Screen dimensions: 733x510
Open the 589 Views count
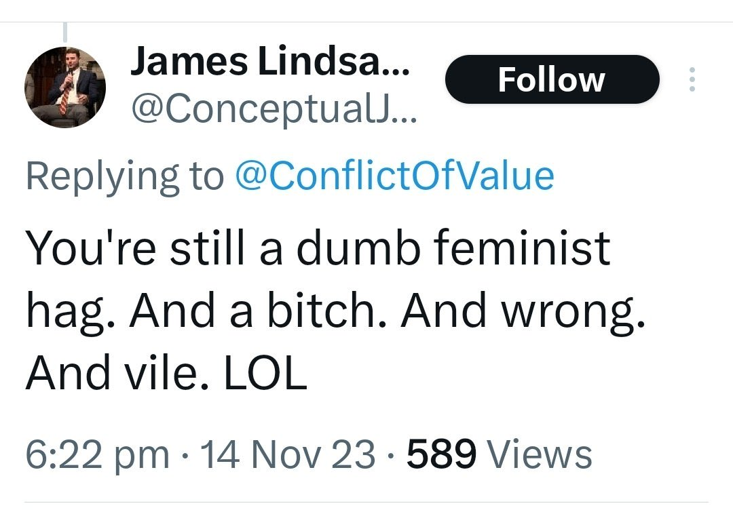499,454
